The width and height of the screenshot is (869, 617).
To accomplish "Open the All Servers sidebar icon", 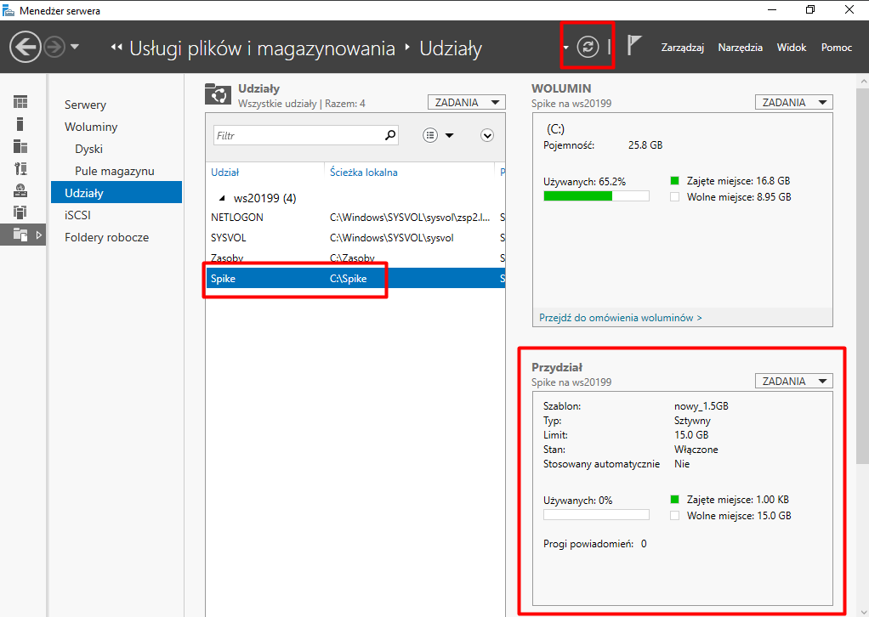I will tap(20, 146).
